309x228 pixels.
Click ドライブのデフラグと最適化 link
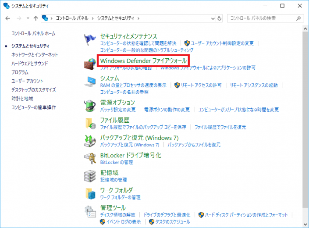click(167, 215)
